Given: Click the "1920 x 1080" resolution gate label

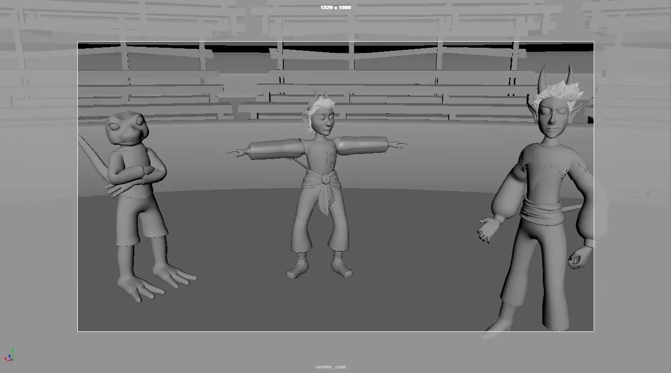Looking at the screenshot, I should pyautogui.click(x=335, y=8).
